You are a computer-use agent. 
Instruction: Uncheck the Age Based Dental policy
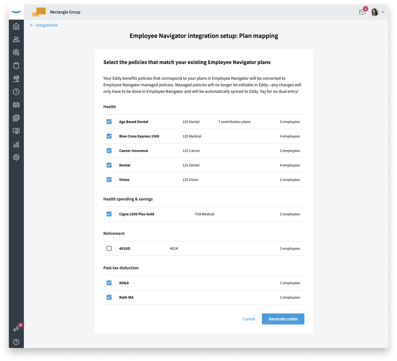(x=109, y=121)
